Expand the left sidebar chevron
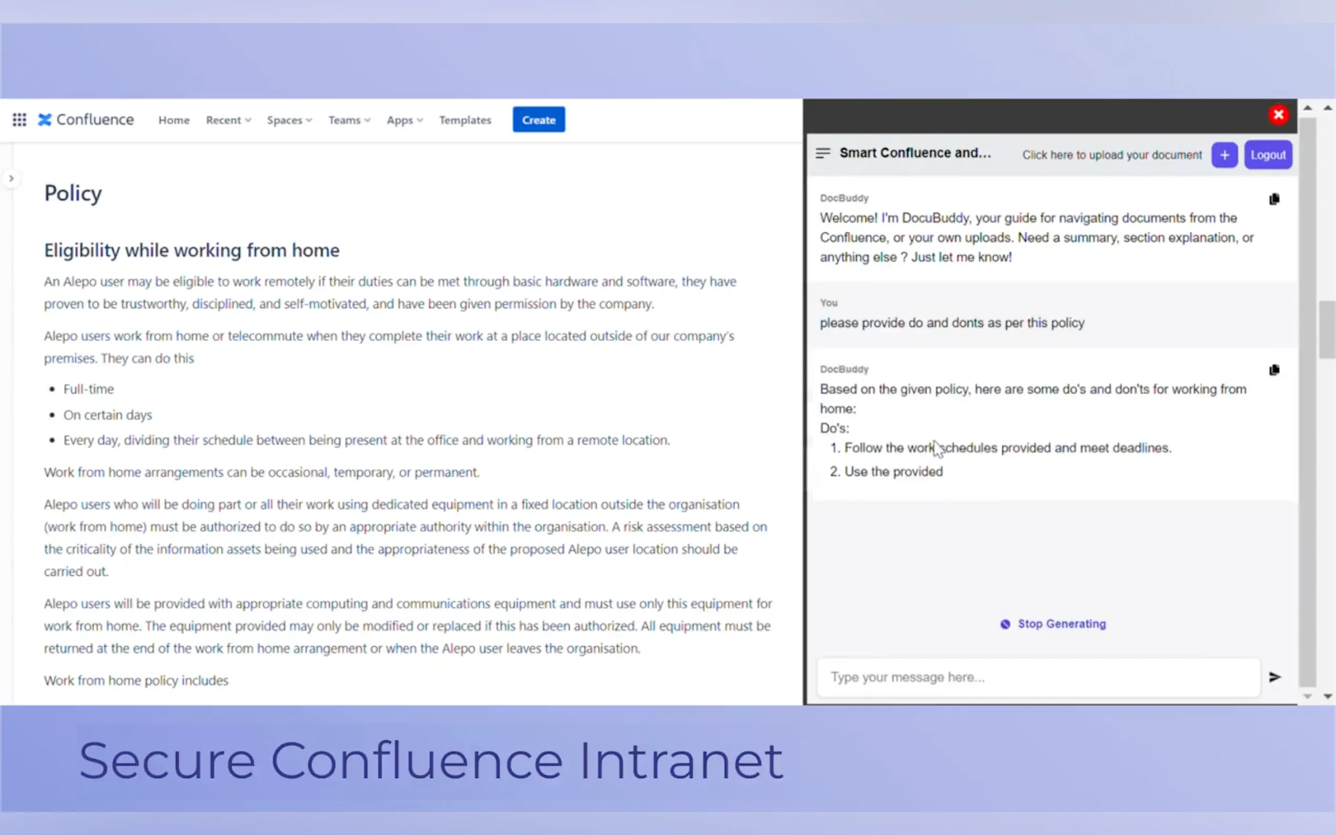Image resolution: width=1336 pixels, height=835 pixels. pyautogui.click(x=11, y=178)
